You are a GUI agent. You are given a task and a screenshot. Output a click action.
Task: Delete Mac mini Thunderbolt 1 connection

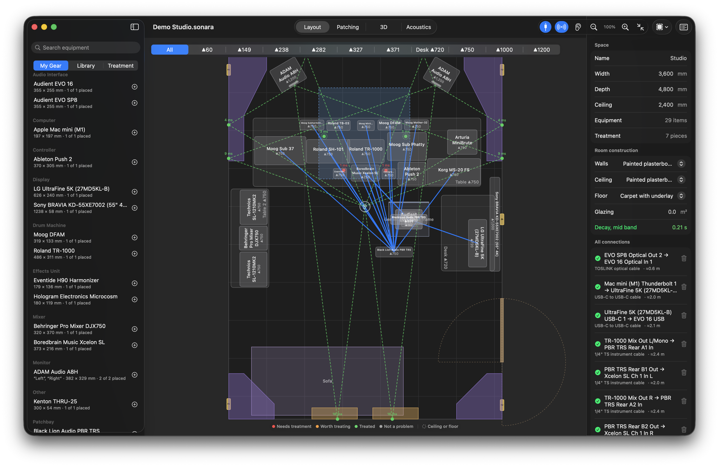684,287
